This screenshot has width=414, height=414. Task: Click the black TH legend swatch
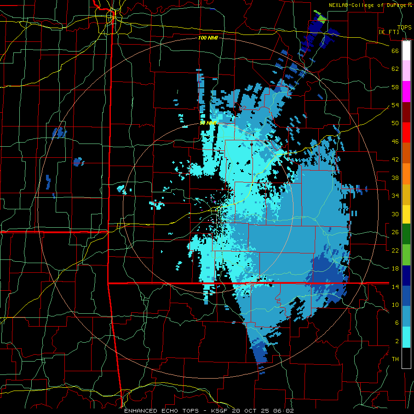406,358
